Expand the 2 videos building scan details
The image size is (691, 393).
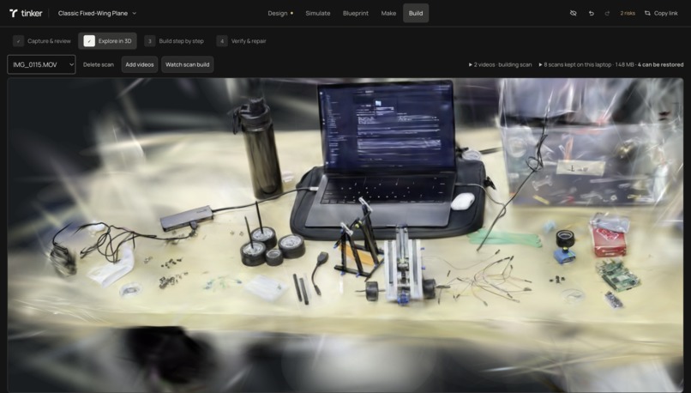click(x=500, y=64)
